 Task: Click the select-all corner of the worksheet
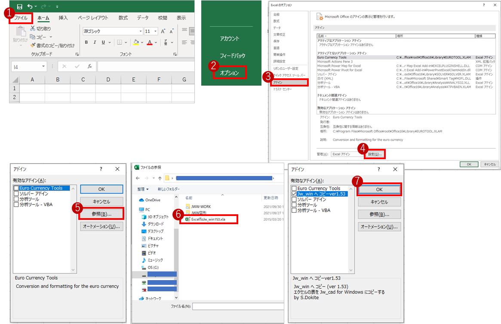[x=15, y=79]
